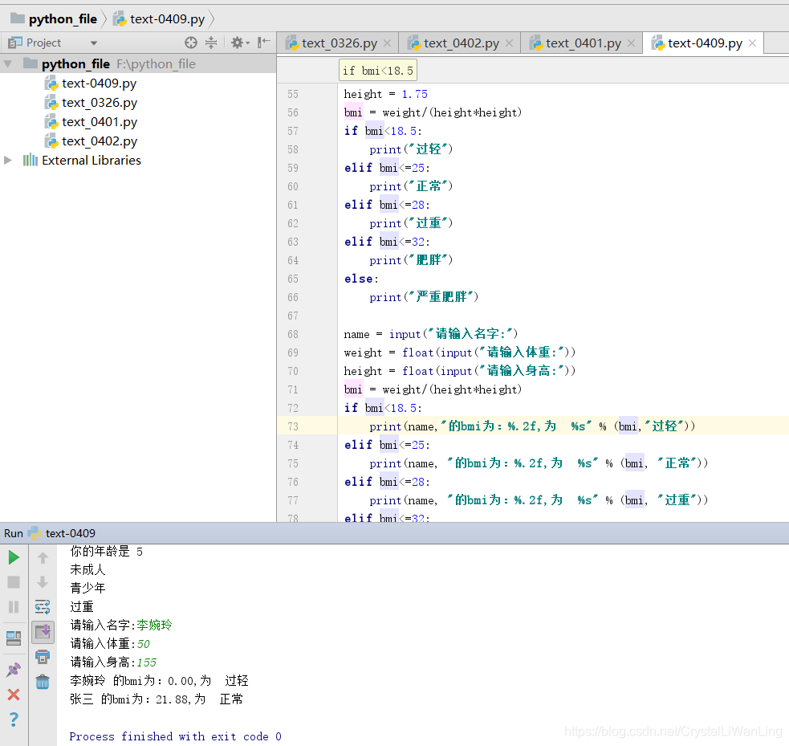
Task: Click console output line '张三 的bmi为: 21.88'
Action: click(x=156, y=699)
